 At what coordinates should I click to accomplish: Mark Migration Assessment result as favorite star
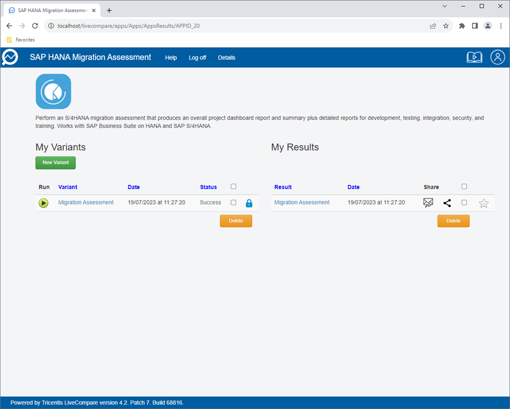click(484, 203)
